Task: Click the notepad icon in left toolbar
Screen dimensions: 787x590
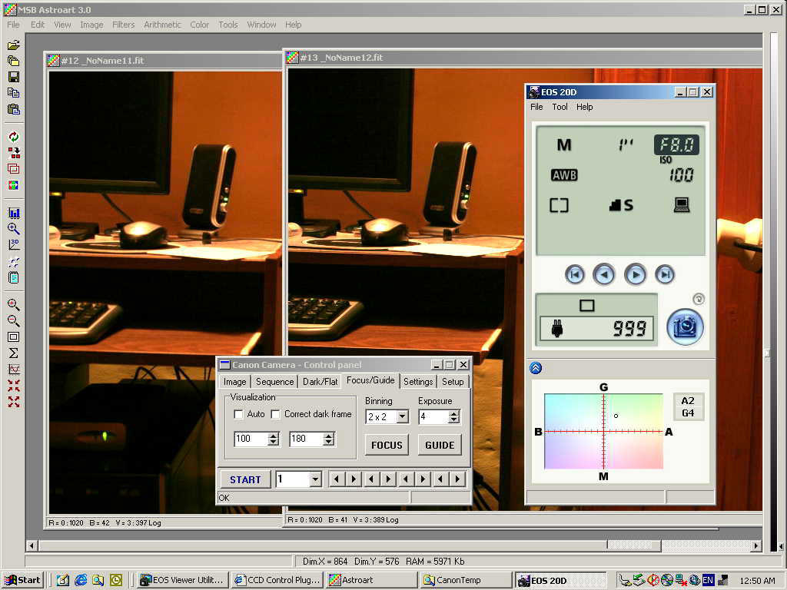Action: 14,277
